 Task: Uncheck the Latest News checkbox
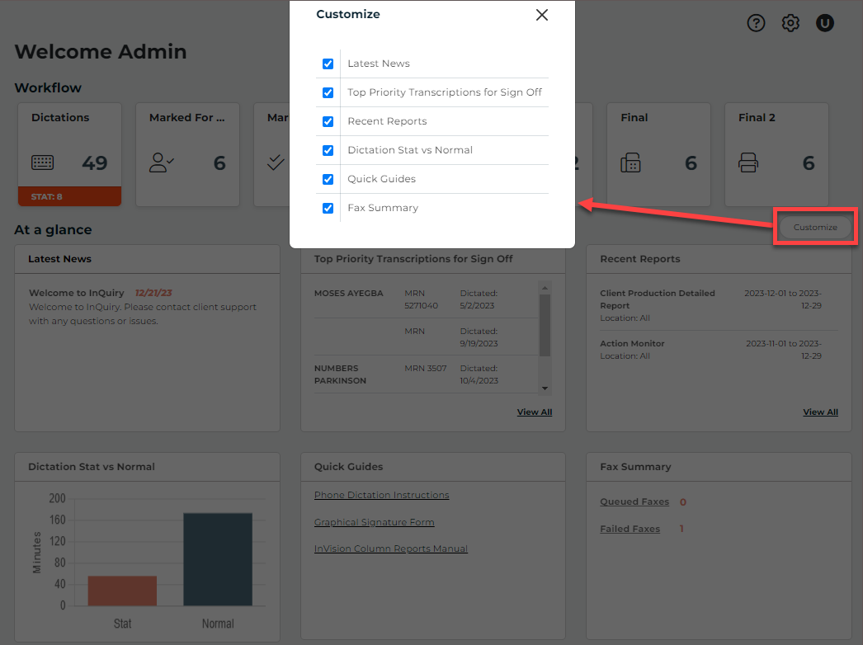click(328, 64)
